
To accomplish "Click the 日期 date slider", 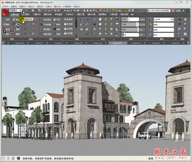I will (130, 25).
